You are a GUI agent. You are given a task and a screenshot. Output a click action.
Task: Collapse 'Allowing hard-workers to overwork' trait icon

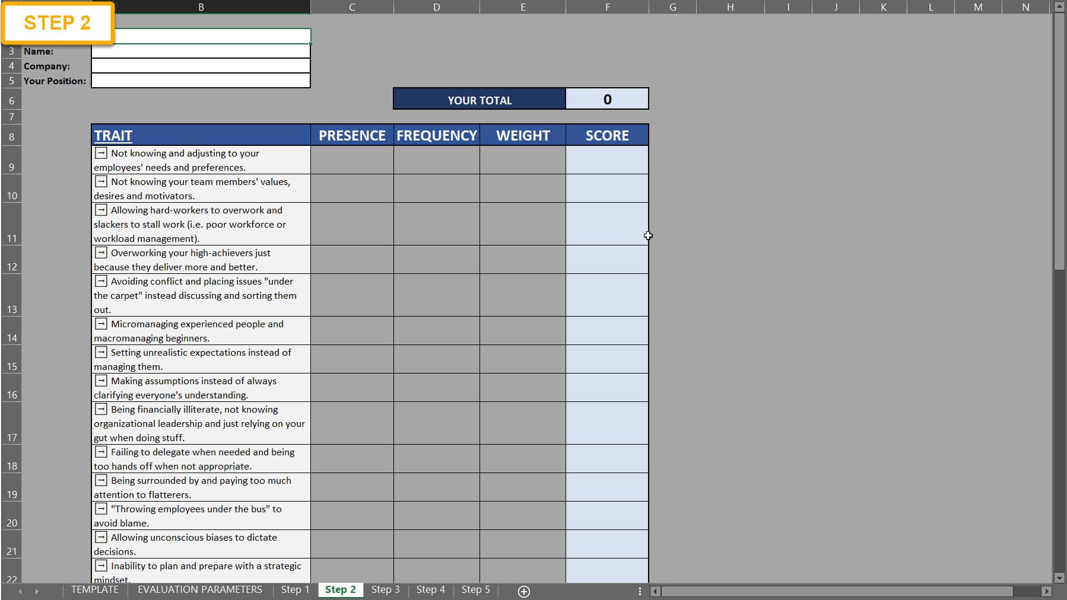tap(101, 210)
